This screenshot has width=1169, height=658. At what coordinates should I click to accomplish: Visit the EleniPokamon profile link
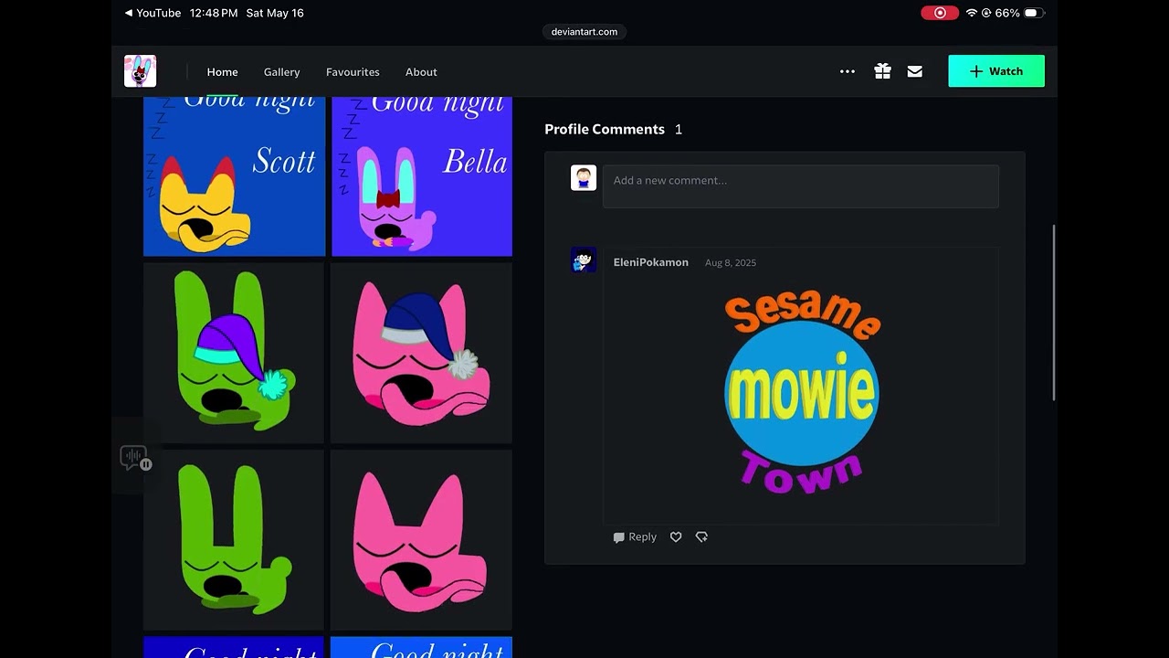tap(651, 262)
